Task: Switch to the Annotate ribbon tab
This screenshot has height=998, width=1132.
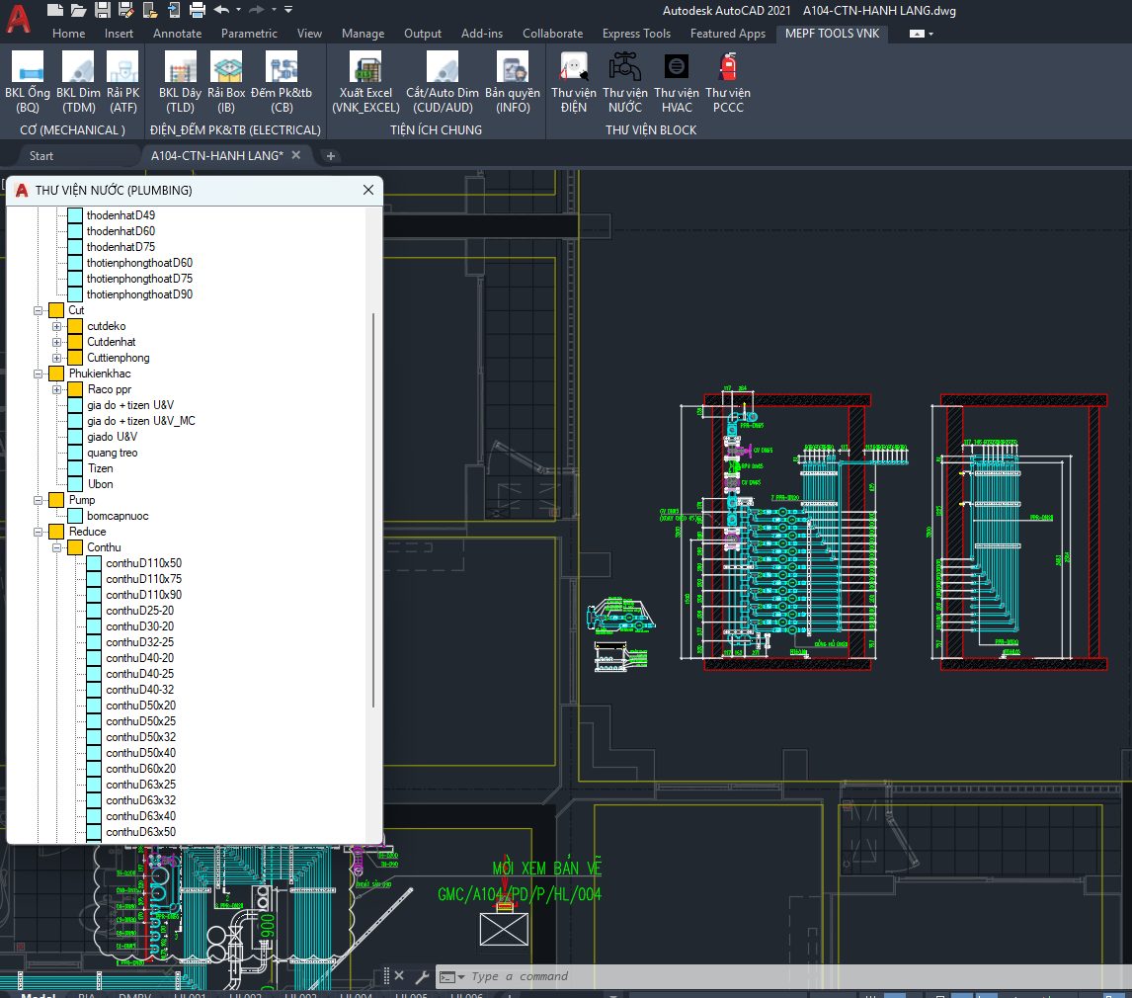Action: coord(177,34)
